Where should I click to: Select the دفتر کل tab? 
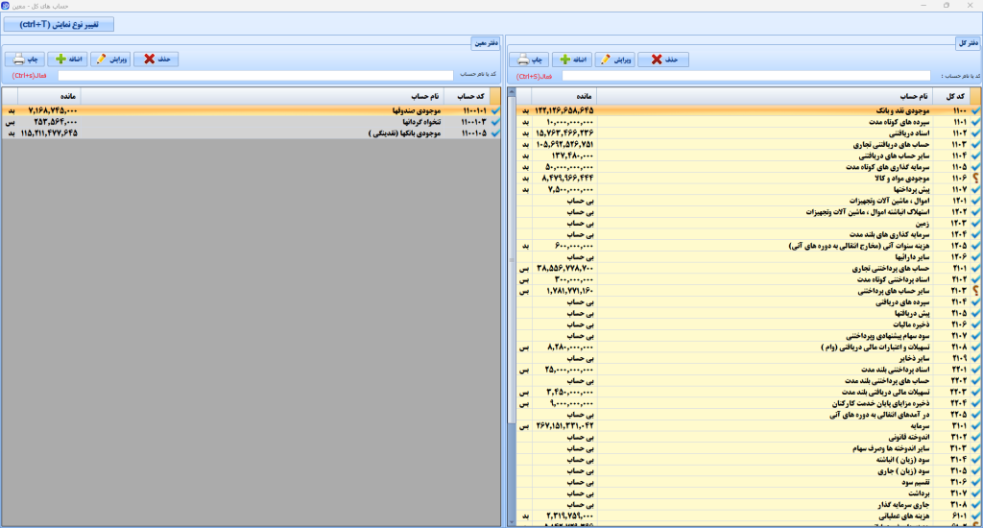(968, 43)
